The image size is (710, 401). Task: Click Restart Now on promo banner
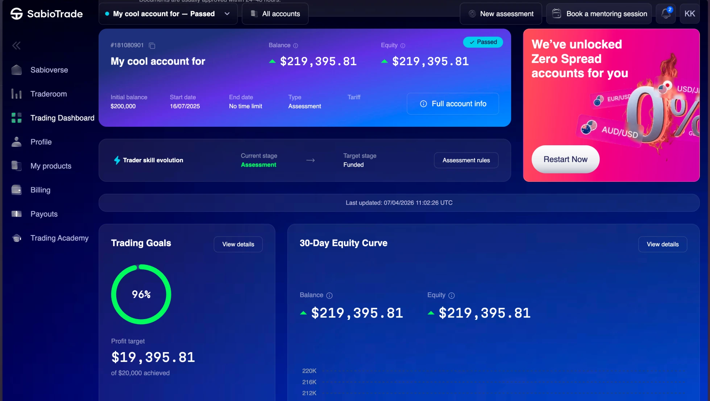tap(565, 159)
